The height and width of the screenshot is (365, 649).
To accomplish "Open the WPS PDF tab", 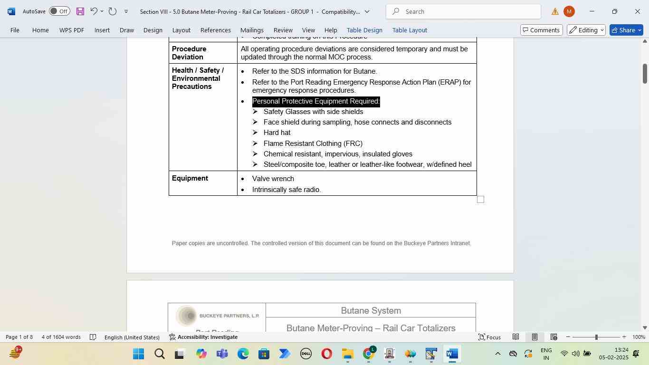I will click(x=72, y=30).
